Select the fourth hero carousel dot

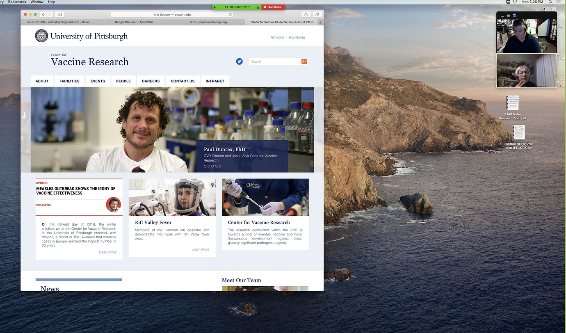coord(216,166)
